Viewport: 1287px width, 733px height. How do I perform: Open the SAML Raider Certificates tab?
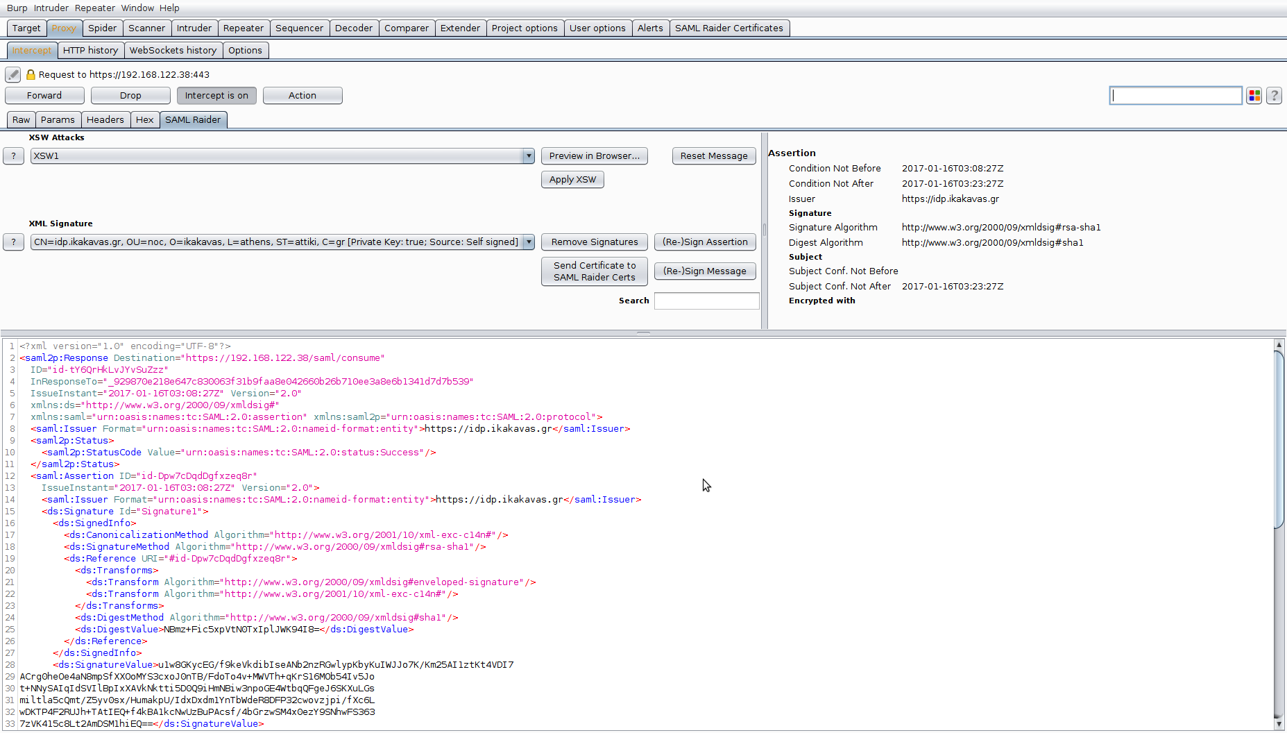pos(729,28)
